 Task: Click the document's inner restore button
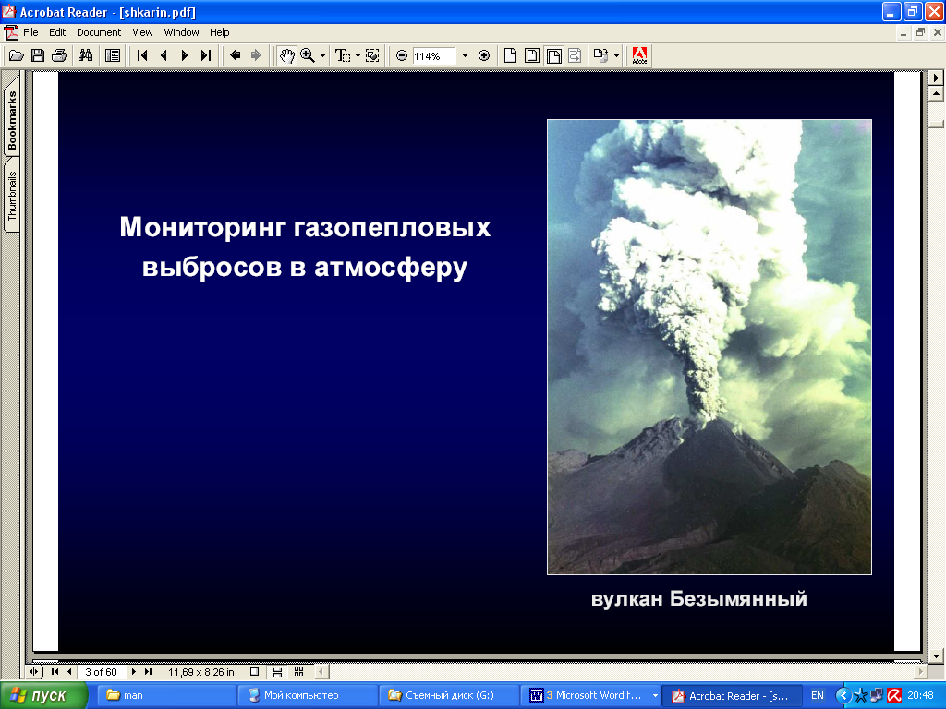click(921, 33)
